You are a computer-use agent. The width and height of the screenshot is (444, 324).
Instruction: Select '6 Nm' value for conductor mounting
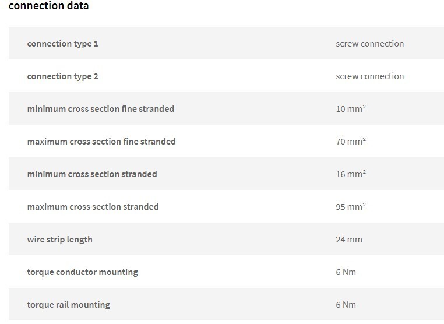pos(346,272)
